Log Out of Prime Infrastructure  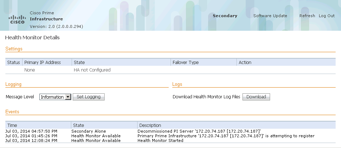(326, 16)
